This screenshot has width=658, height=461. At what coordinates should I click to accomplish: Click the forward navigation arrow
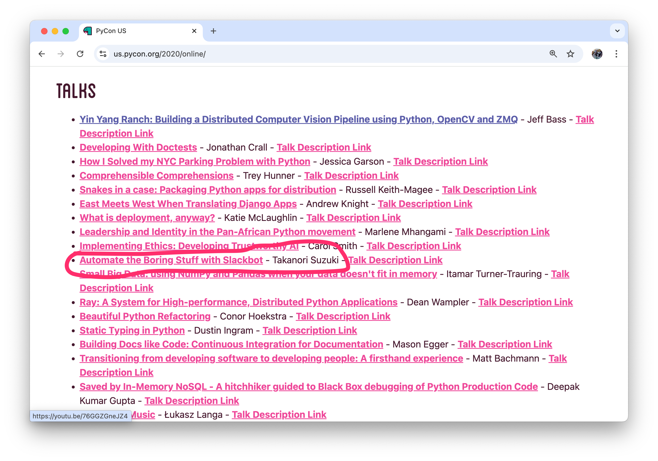click(61, 54)
